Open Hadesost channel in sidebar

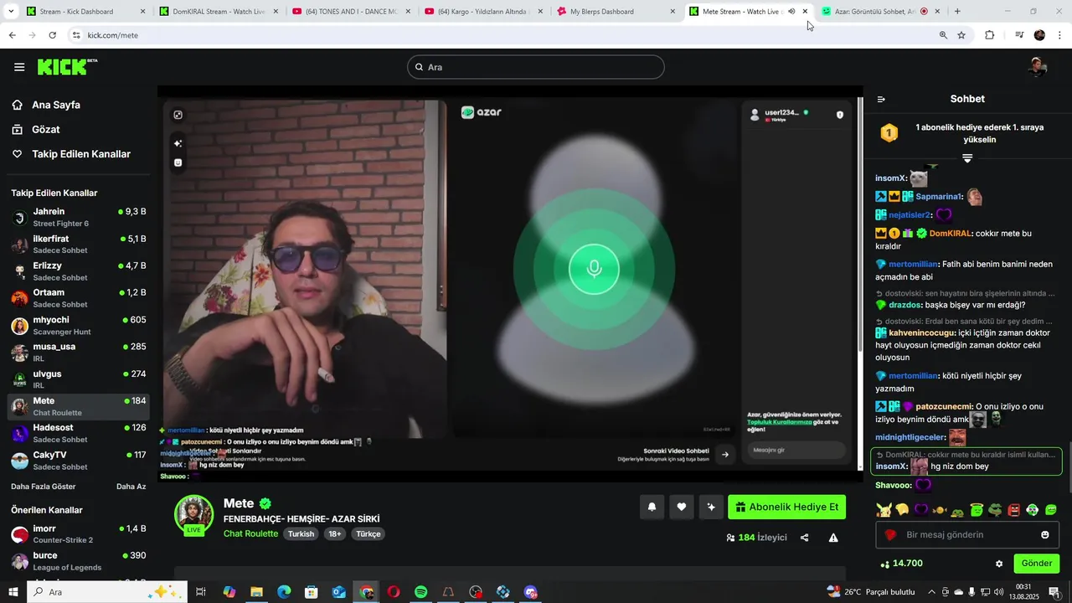click(x=79, y=433)
